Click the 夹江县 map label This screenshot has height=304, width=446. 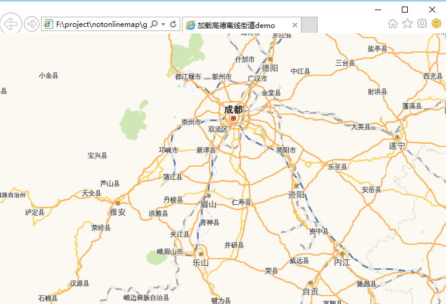pos(180,234)
